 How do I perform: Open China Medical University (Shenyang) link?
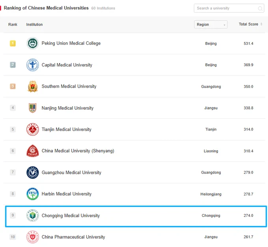pyautogui.click(x=78, y=151)
